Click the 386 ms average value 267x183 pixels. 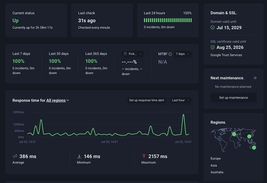pyautogui.click(x=28, y=156)
